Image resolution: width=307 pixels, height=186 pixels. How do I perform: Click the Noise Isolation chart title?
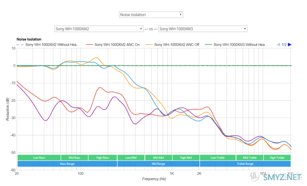[x=29, y=39]
